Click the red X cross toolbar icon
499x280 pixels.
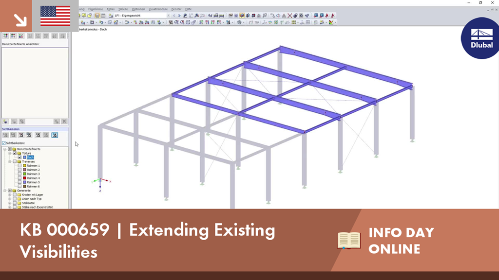coord(289,16)
